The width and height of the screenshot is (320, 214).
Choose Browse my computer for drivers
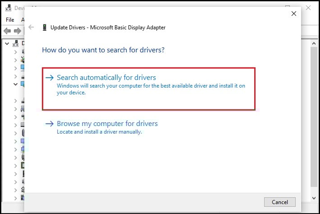[x=107, y=123]
